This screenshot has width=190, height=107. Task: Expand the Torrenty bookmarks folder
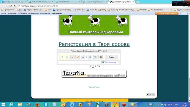point(142,10)
